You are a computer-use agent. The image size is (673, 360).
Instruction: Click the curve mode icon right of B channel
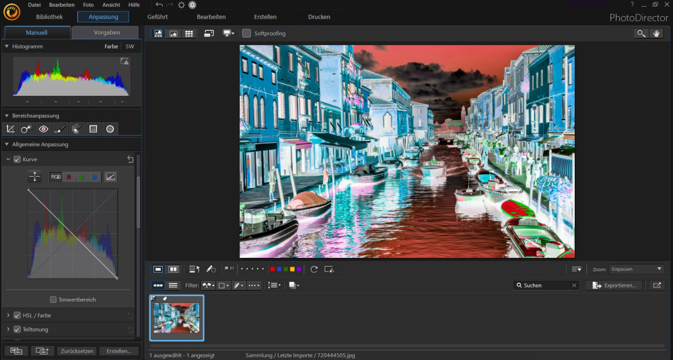111,177
